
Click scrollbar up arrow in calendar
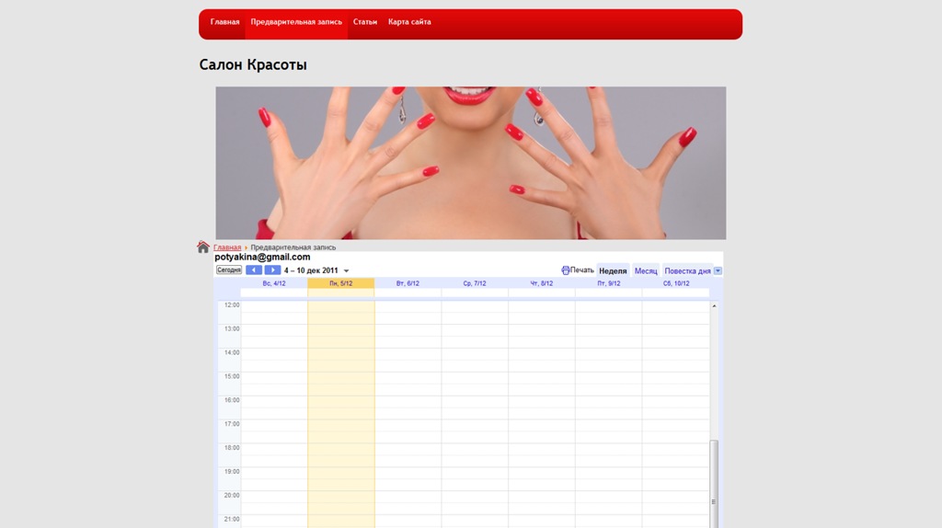click(x=714, y=305)
